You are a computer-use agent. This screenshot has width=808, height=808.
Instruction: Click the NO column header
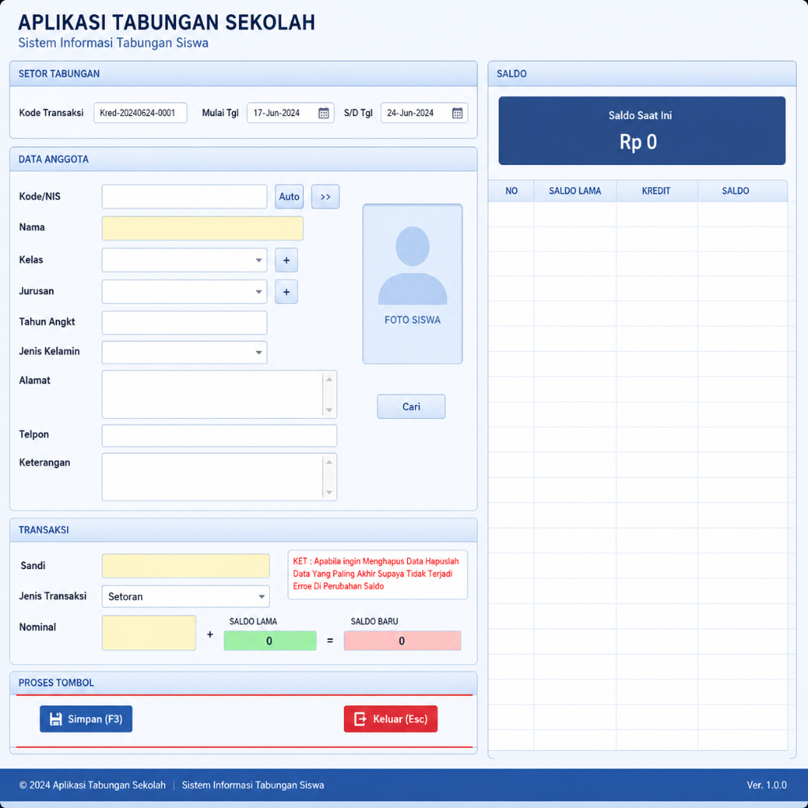(x=511, y=191)
